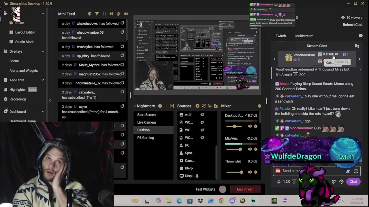Open chat info icon
The width and height of the screenshot is (369, 207).
[x=361, y=36]
